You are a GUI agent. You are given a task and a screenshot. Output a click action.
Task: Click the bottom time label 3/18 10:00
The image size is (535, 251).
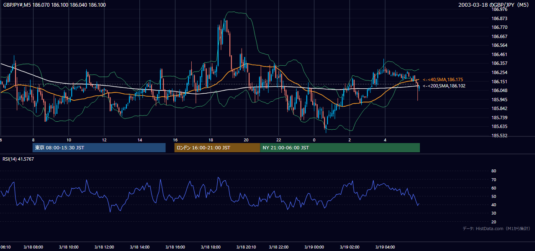[x=69, y=247]
